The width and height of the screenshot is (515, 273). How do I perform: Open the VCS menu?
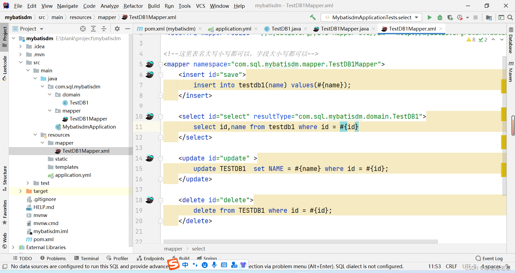pos(200,6)
